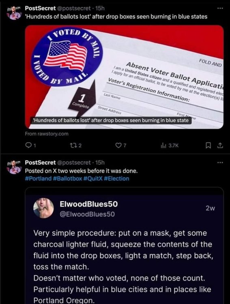Open PostSecret avatar on second tweet

tap(14, 167)
